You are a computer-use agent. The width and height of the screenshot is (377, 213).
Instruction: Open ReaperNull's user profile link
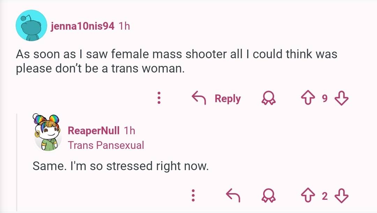pos(94,131)
